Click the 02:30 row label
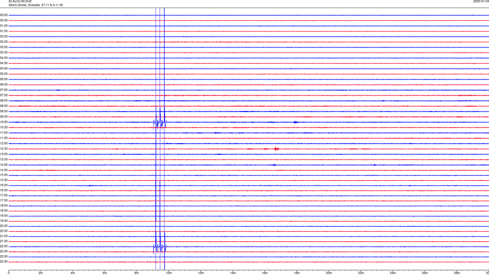Image resolution: width=489 pixels, height=275 pixels. click(x=4, y=42)
